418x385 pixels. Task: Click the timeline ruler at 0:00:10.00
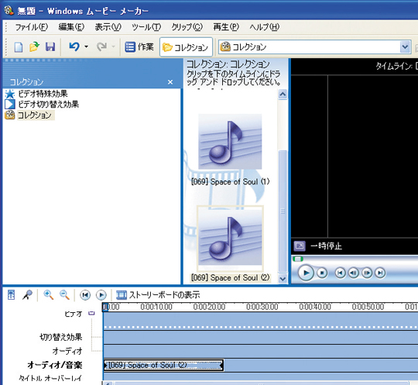(x=156, y=307)
